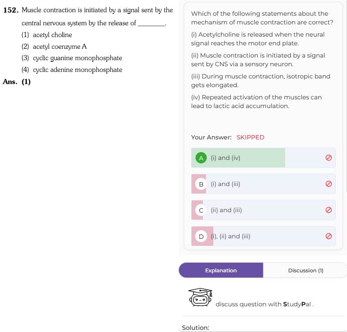Click the green A option circle

click(201, 158)
